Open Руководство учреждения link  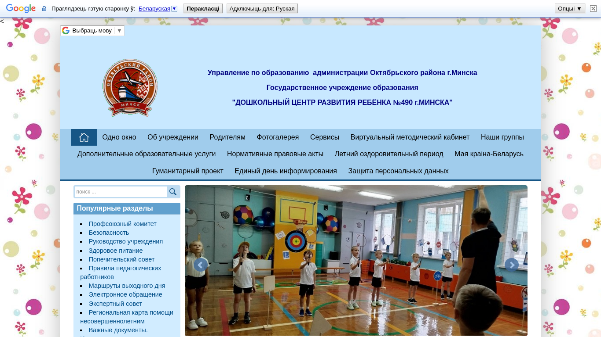pyautogui.click(x=126, y=241)
